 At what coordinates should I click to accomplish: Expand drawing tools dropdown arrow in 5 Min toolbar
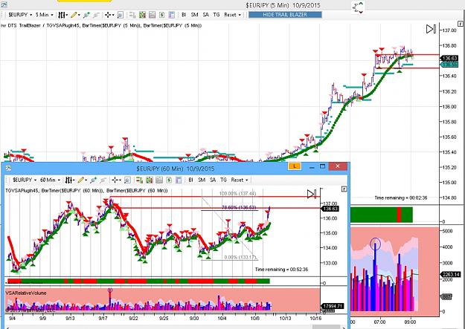pyautogui.click(x=79, y=15)
